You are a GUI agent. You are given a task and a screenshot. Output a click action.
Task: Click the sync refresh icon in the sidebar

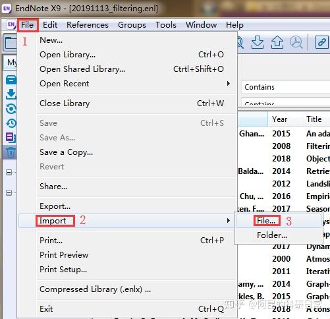(x=11, y=109)
